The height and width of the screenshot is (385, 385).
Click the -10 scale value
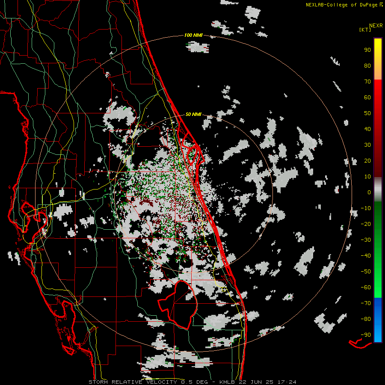366,208
